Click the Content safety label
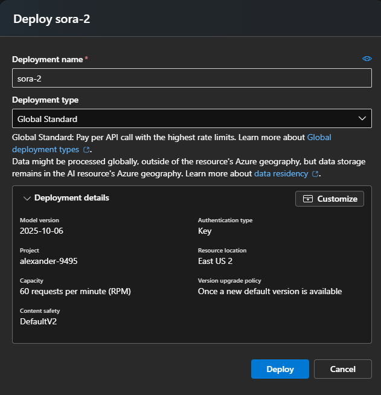 coord(40,311)
